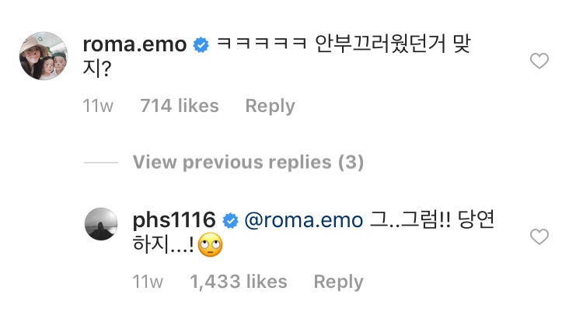Viewport: 583px width, 326px height.
Task: Open roma.emo's profile picture
Action: pyautogui.click(x=42, y=58)
